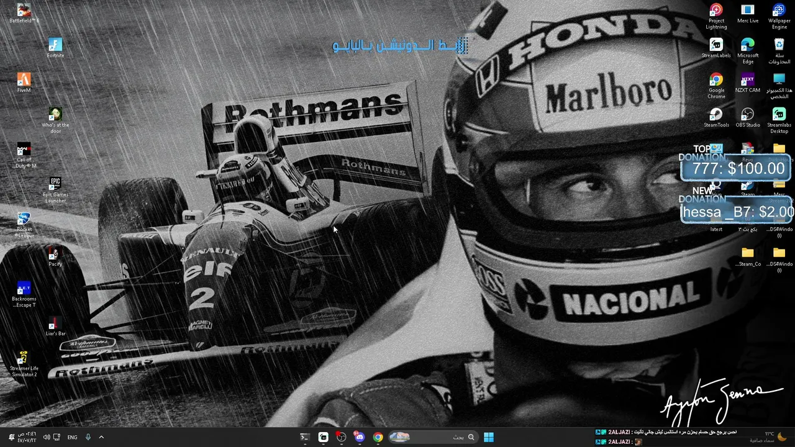Open the volume speaker tray icon
The image size is (795, 447).
(x=47, y=437)
